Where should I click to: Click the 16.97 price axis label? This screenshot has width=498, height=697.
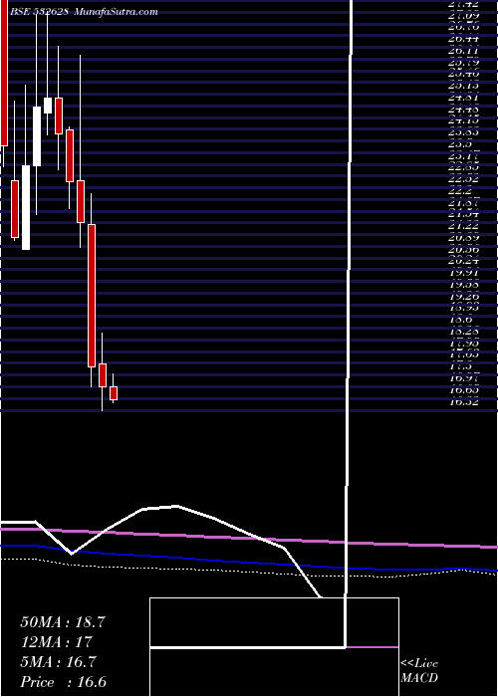464,377
